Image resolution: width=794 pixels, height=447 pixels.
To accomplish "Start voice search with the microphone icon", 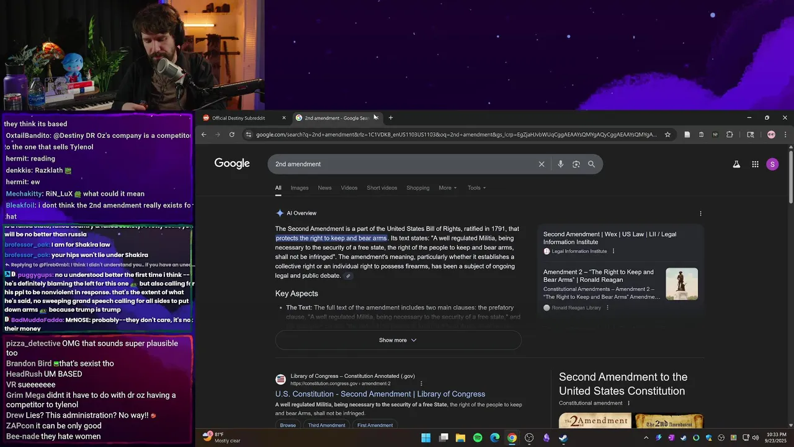I will tap(560, 164).
